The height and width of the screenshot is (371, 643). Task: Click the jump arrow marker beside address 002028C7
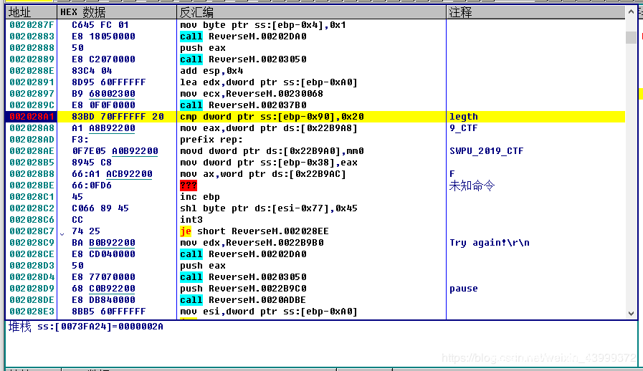tap(62, 232)
